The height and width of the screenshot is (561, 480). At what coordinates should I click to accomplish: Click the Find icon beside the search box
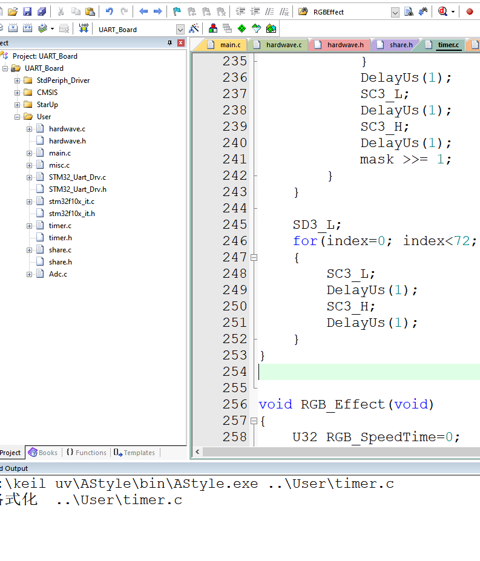point(409,12)
